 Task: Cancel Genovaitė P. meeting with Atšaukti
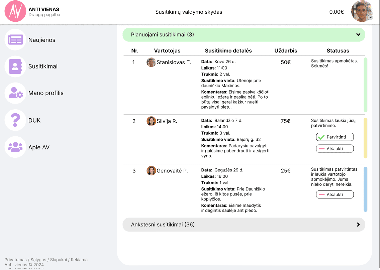point(335,194)
